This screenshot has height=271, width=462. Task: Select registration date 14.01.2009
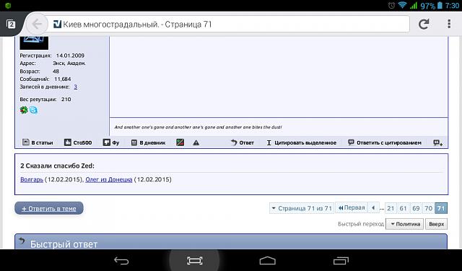point(70,56)
